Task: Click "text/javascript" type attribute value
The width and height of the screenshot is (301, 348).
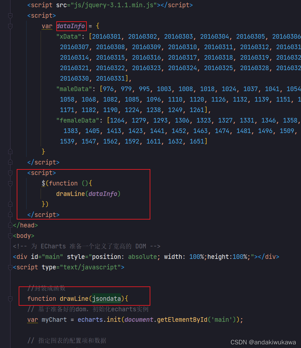Action: point(90,267)
